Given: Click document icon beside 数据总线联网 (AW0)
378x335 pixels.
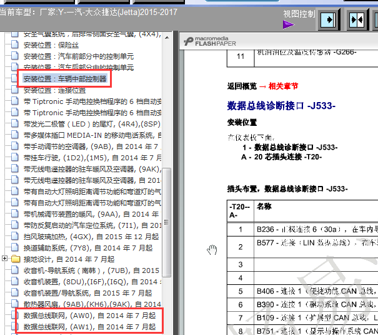Looking at the screenshot, I should tap(15, 315).
